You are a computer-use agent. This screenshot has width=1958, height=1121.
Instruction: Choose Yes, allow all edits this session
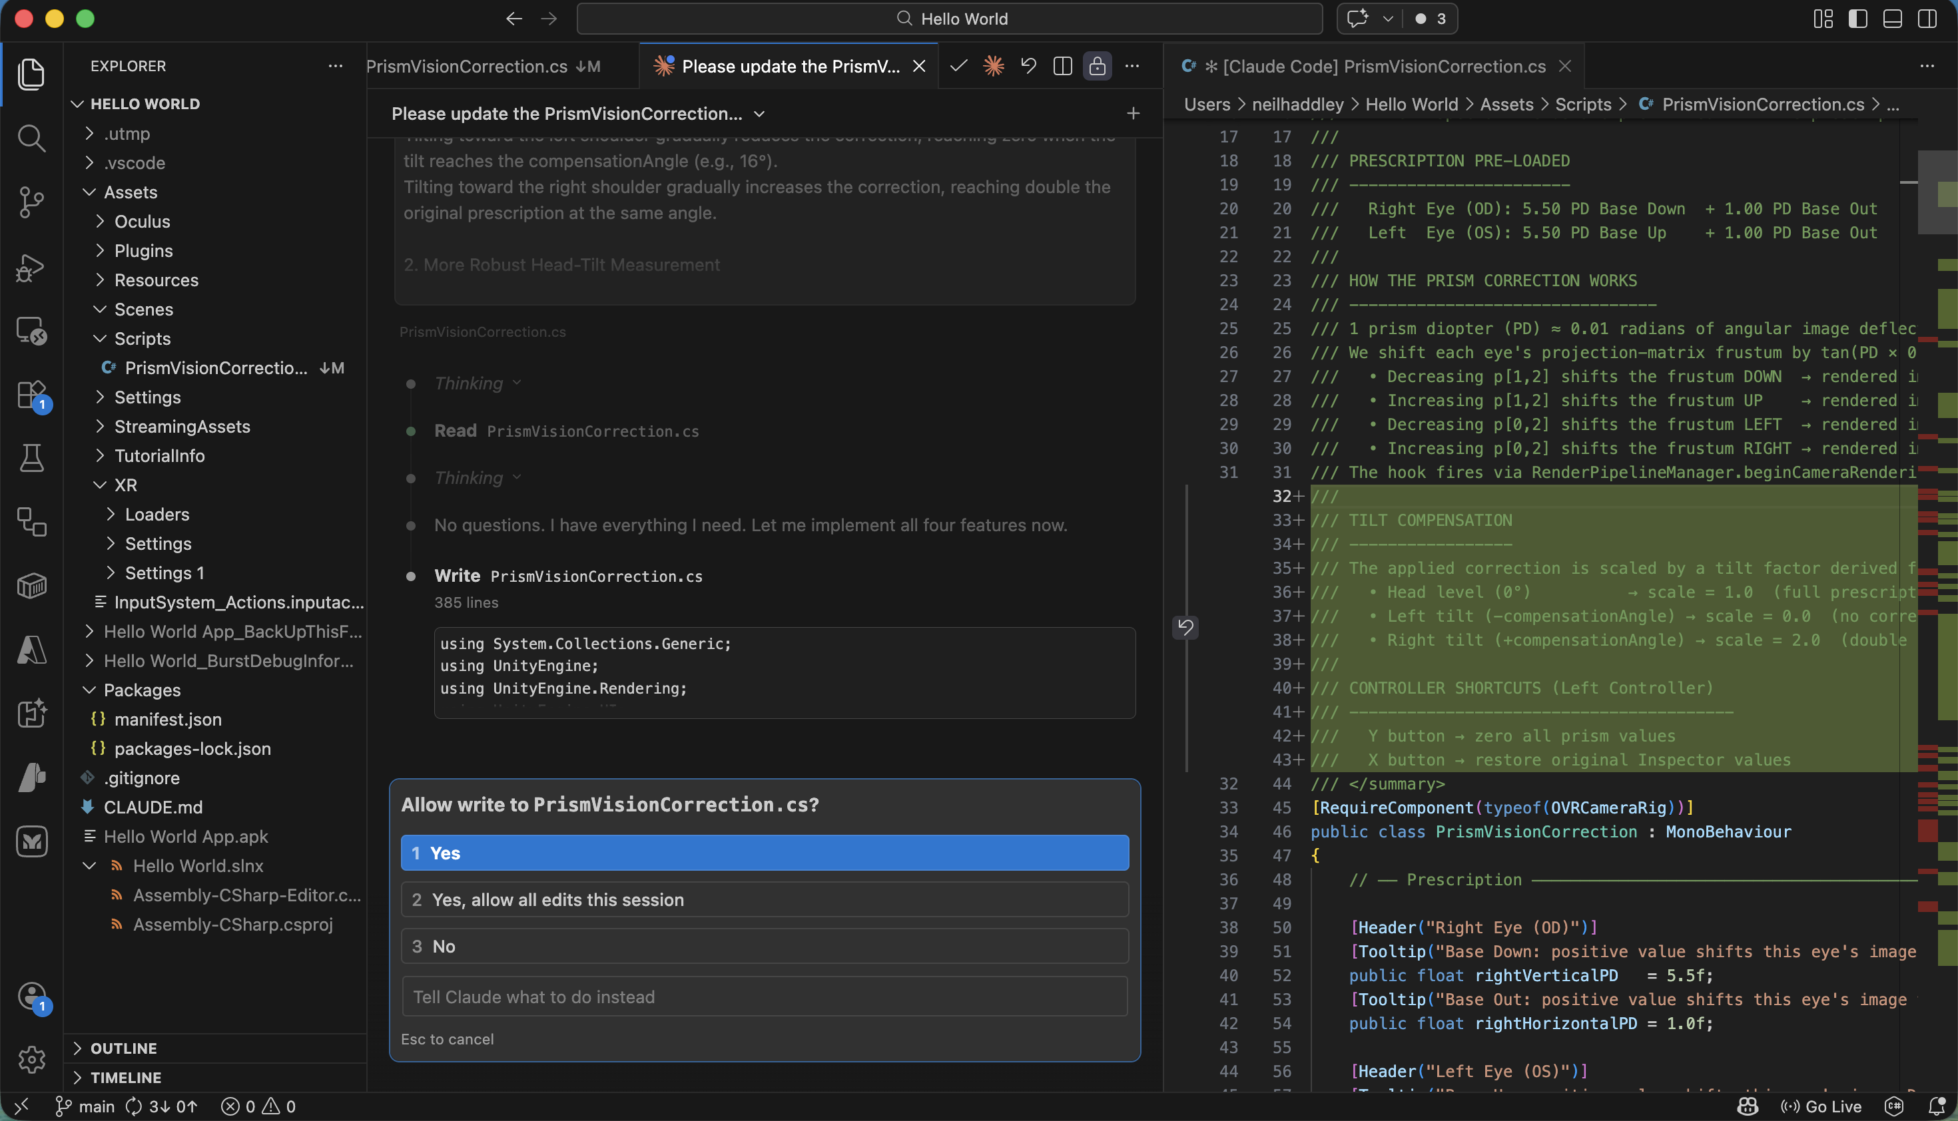click(x=763, y=899)
